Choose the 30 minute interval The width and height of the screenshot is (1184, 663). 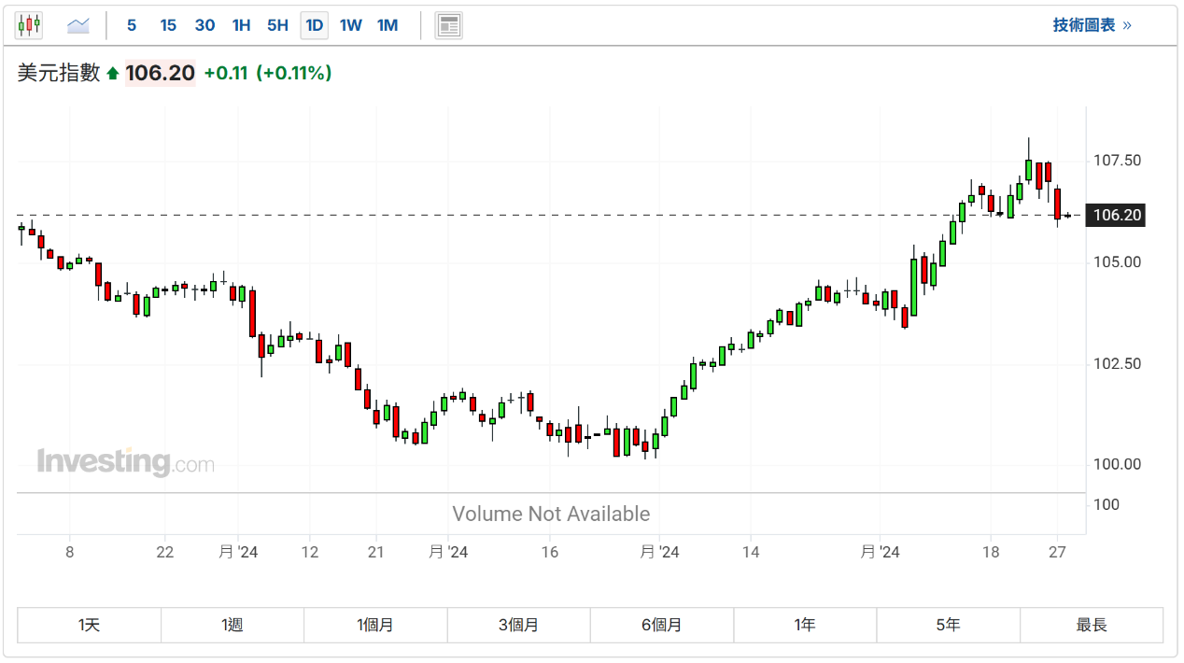pyautogui.click(x=204, y=25)
